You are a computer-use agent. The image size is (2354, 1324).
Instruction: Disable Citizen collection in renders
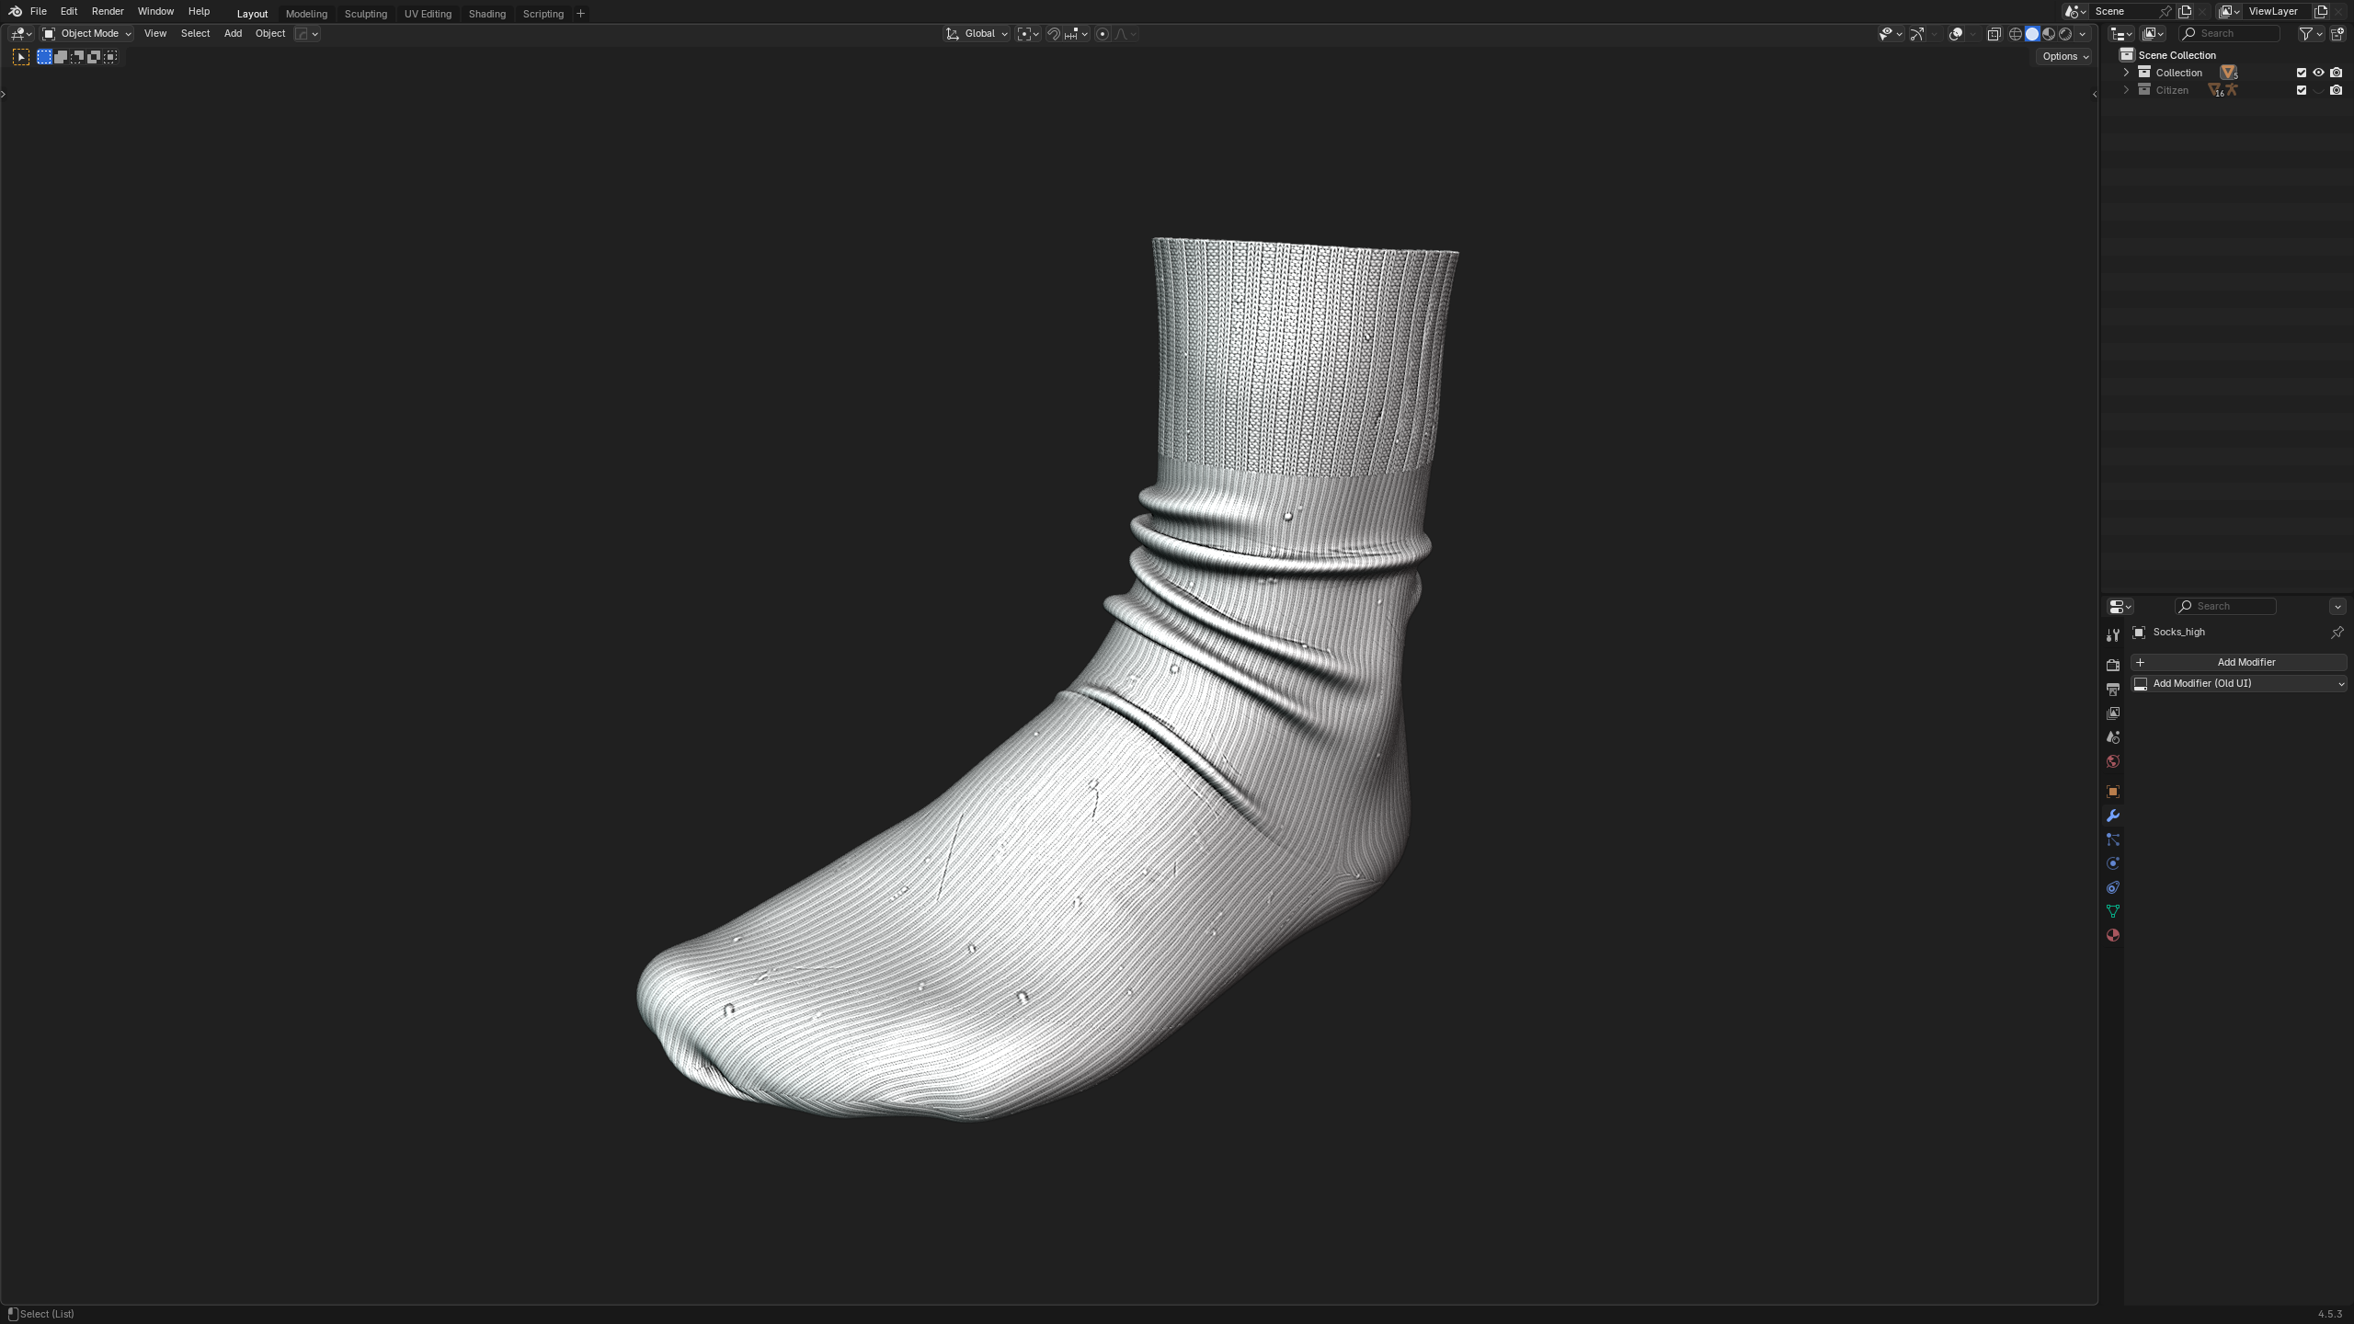click(2336, 90)
